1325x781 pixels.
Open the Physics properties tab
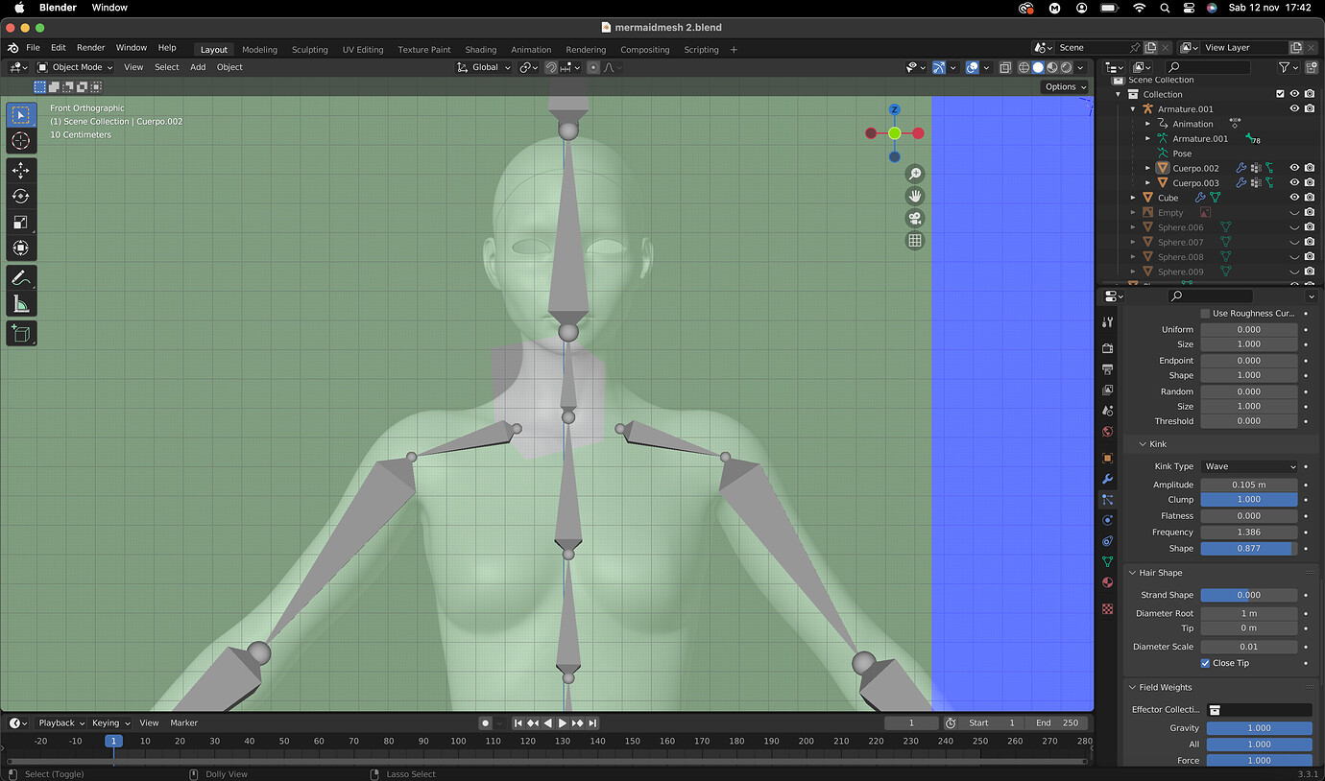coord(1107,520)
